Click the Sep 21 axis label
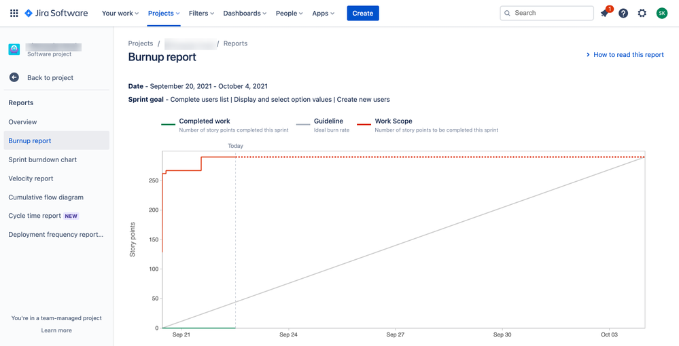 (181, 334)
